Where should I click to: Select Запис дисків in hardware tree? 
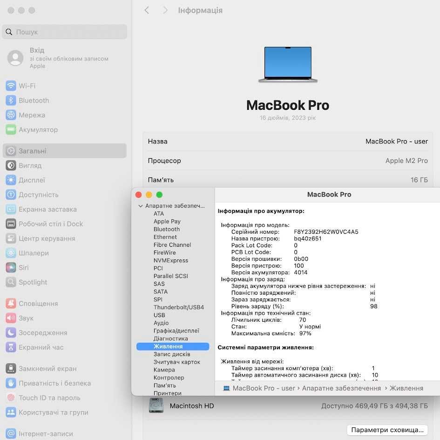pos(172,354)
